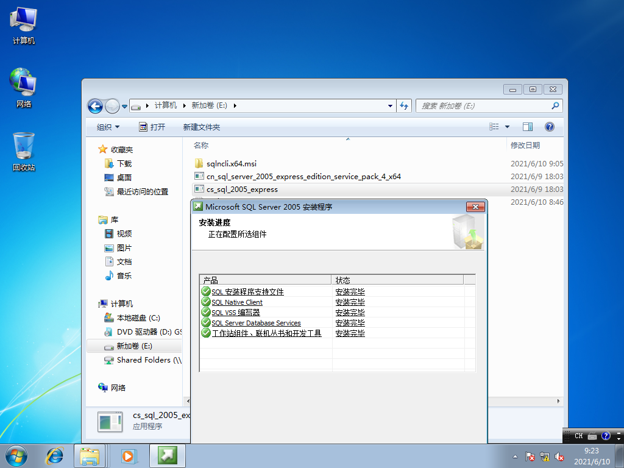This screenshot has width=624, height=468.
Task: Toggle the preview pane icon in Explorer toolbar
Action: point(528,126)
